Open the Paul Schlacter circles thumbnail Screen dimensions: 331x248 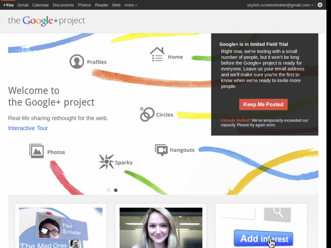tap(61, 228)
